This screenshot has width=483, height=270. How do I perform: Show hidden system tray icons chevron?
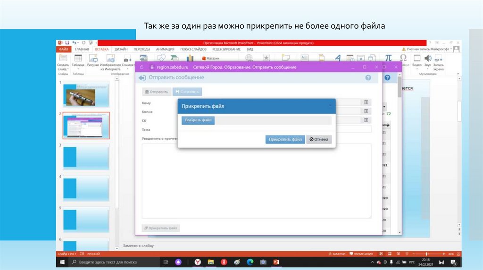click(372, 262)
